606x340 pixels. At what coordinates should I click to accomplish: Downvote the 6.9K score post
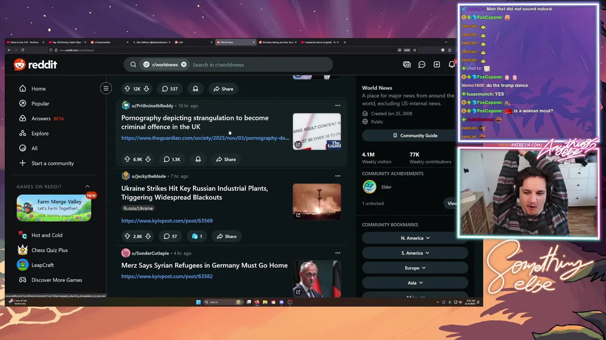tap(148, 159)
